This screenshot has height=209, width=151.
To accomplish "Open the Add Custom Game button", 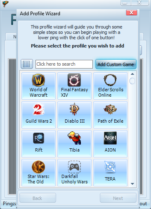I will tap(116, 64).
